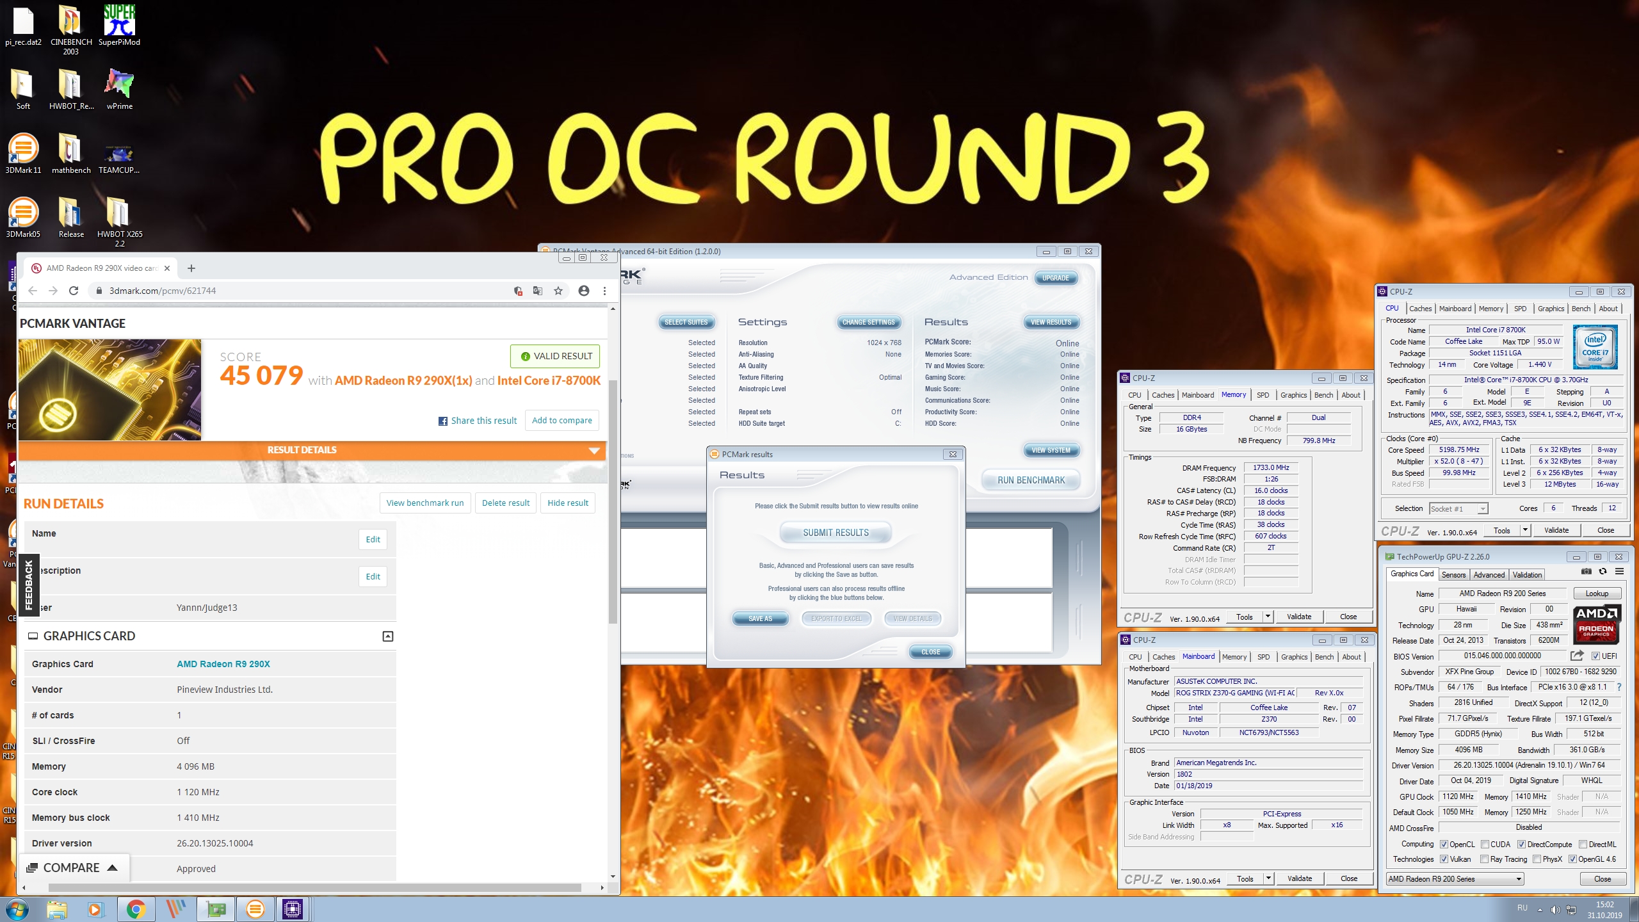Screen dimensions: 1639x922
Task: Open File Explorer from the taskbar
Action: [x=56, y=909]
